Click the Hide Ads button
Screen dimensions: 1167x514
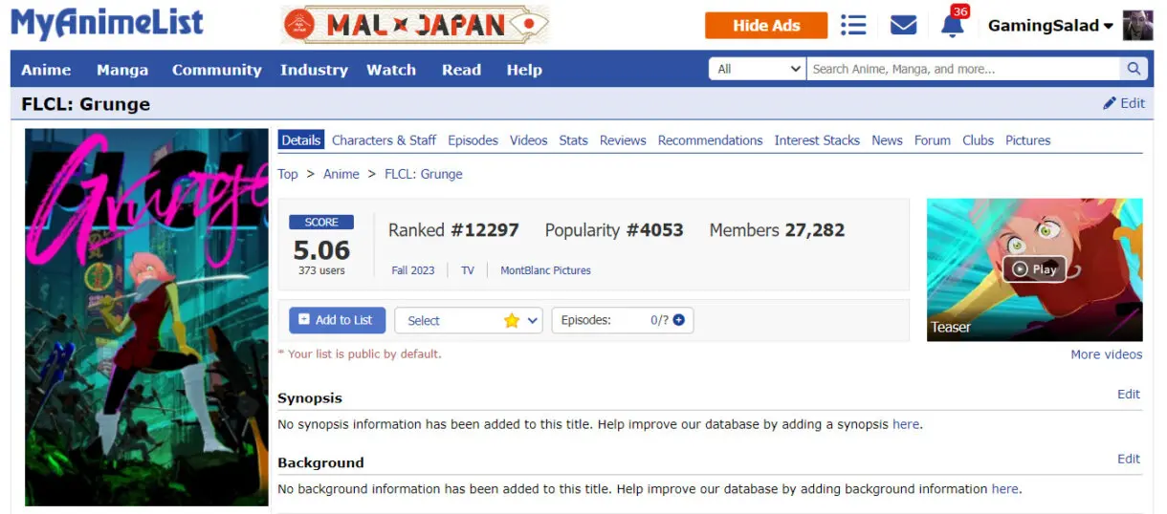click(x=766, y=26)
